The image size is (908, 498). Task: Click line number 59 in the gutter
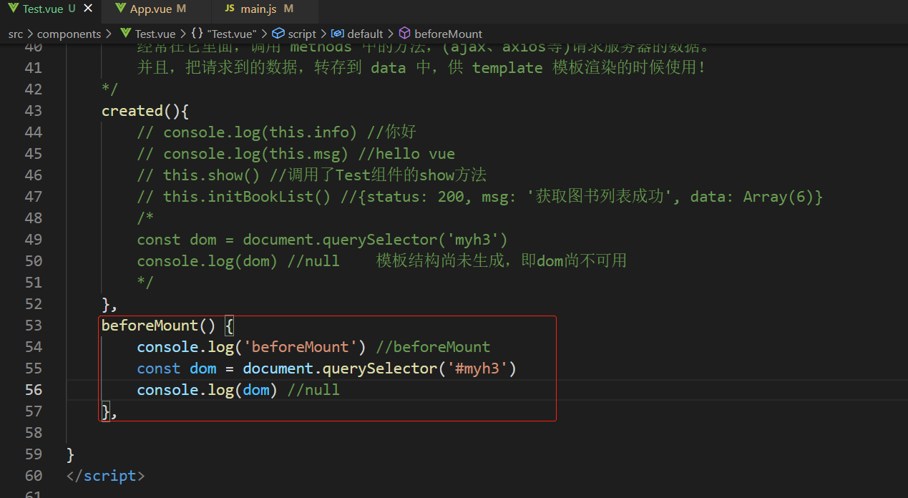pos(33,454)
